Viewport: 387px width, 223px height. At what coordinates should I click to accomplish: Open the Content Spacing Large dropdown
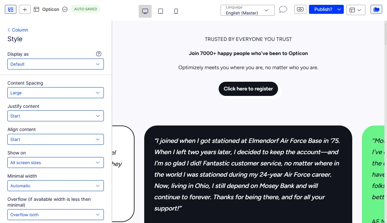pos(55,93)
